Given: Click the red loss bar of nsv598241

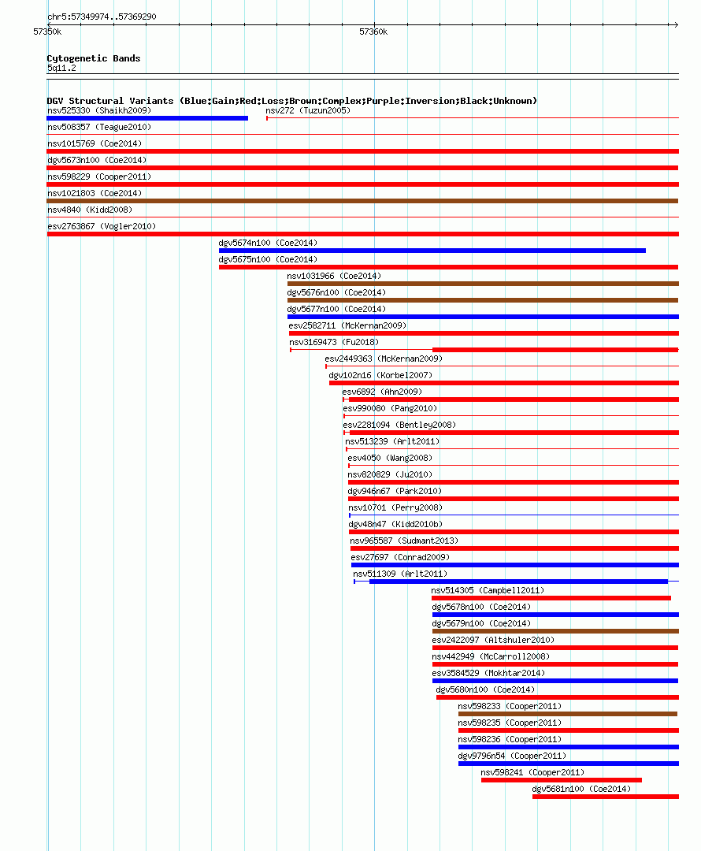Looking at the screenshot, I should coord(562,780).
